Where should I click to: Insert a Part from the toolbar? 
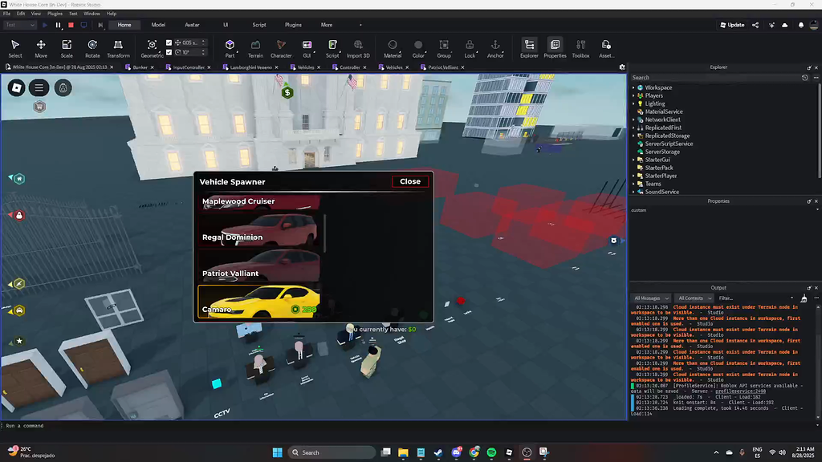pos(230,48)
